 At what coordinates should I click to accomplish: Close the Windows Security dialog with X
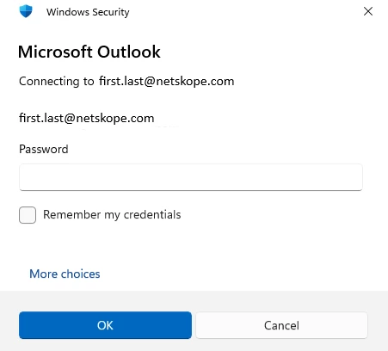(x=368, y=11)
